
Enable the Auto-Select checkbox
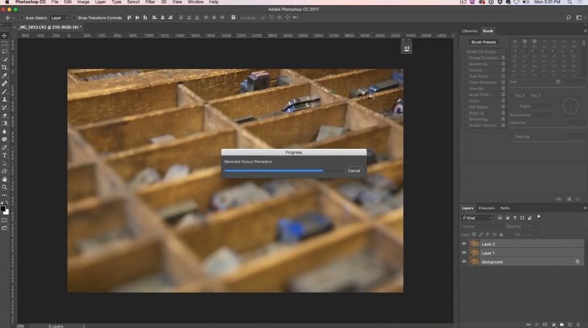pyautogui.click(x=22, y=18)
